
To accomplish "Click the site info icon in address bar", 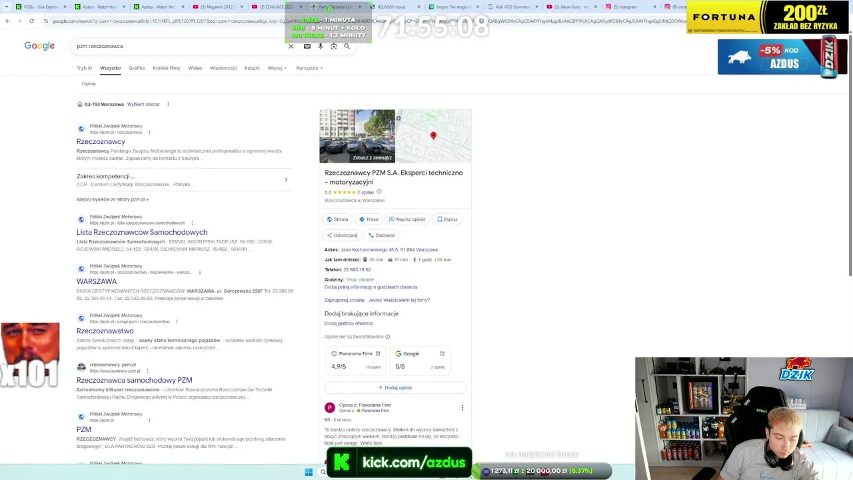I will pyautogui.click(x=46, y=21).
